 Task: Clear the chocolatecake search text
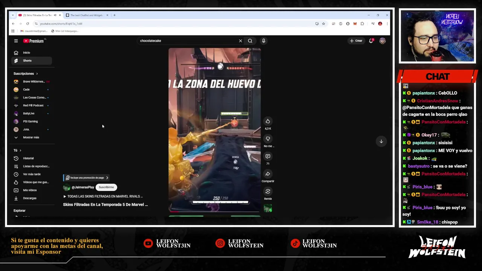[240, 41]
